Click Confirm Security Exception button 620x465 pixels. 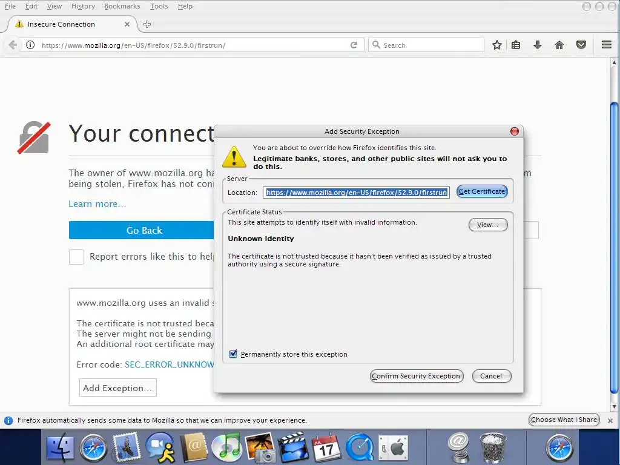coord(417,376)
